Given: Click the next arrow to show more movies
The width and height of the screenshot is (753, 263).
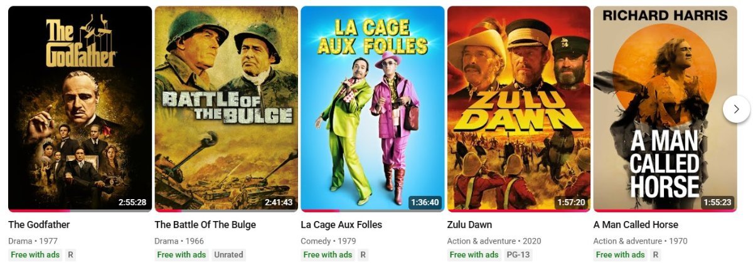Looking at the screenshot, I should click(x=736, y=109).
